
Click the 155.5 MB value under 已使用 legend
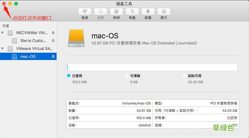[x=79, y=82]
